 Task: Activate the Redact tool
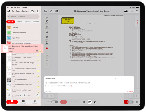[x=47, y=38]
